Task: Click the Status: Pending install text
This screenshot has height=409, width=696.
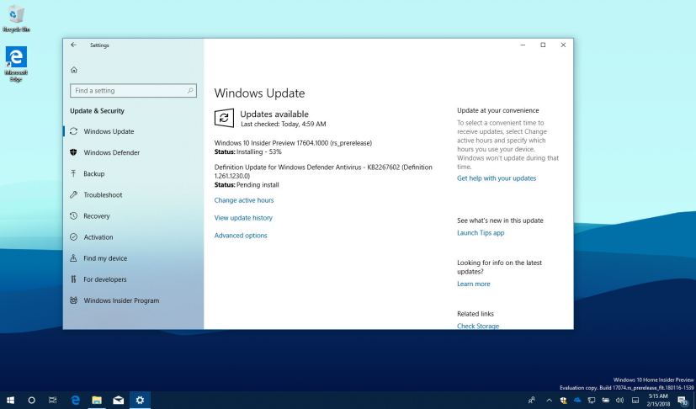Action: tap(247, 185)
